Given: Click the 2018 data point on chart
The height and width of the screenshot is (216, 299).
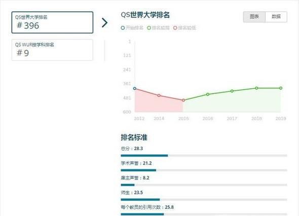Looking at the screenshot, I should (x=256, y=88).
